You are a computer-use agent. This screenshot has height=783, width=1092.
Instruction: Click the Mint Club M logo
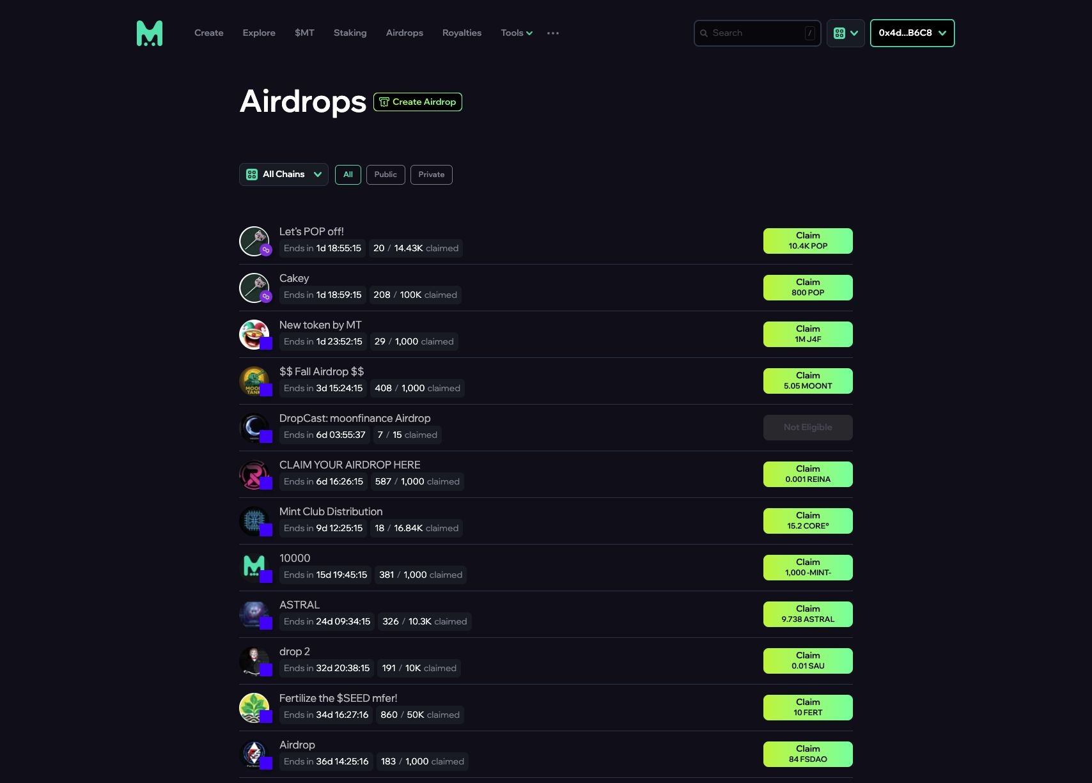click(150, 33)
